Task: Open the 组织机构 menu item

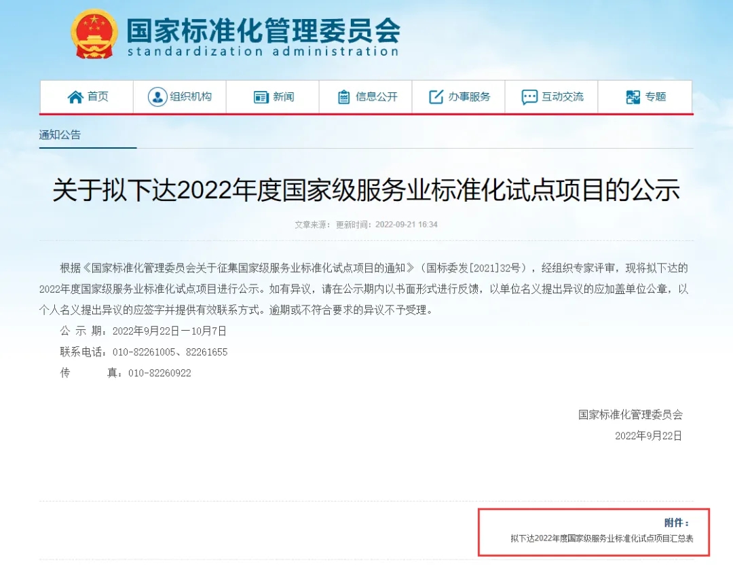Action: [179, 97]
